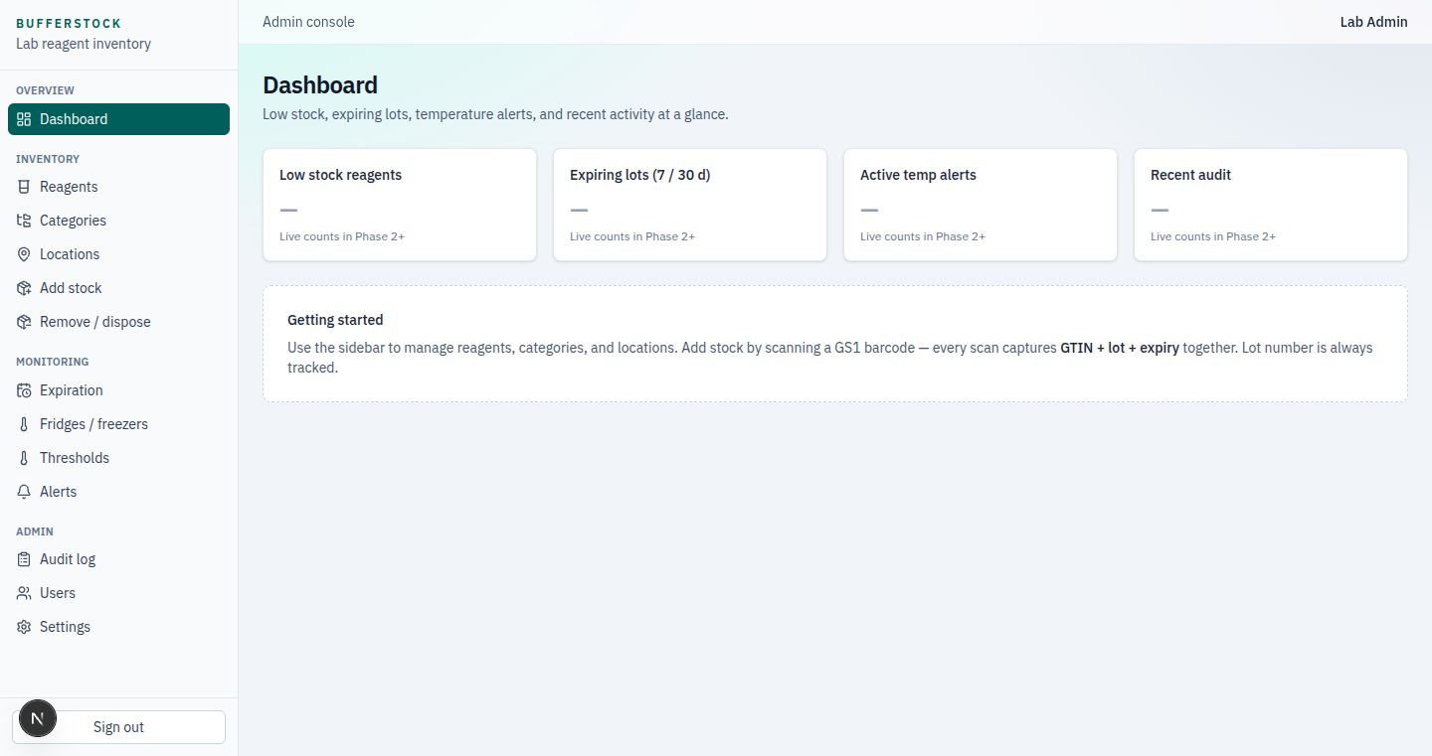Click the Audit log clipboard icon
1432x756 pixels.
[24, 559]
